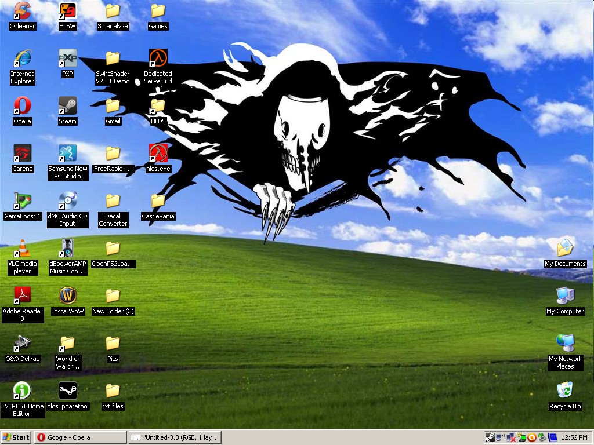This screenshot has height=445, width=594.
Task: Select the hlds.exe desktop icon
Action: 158,154
